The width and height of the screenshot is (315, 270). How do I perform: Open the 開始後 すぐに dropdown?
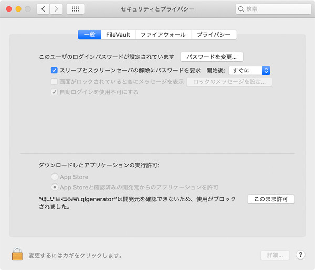(x=249, y=70)
